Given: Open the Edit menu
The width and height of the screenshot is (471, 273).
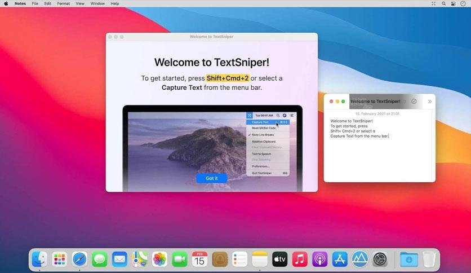Looking at the screenshot, I should (x=47, y=3).
